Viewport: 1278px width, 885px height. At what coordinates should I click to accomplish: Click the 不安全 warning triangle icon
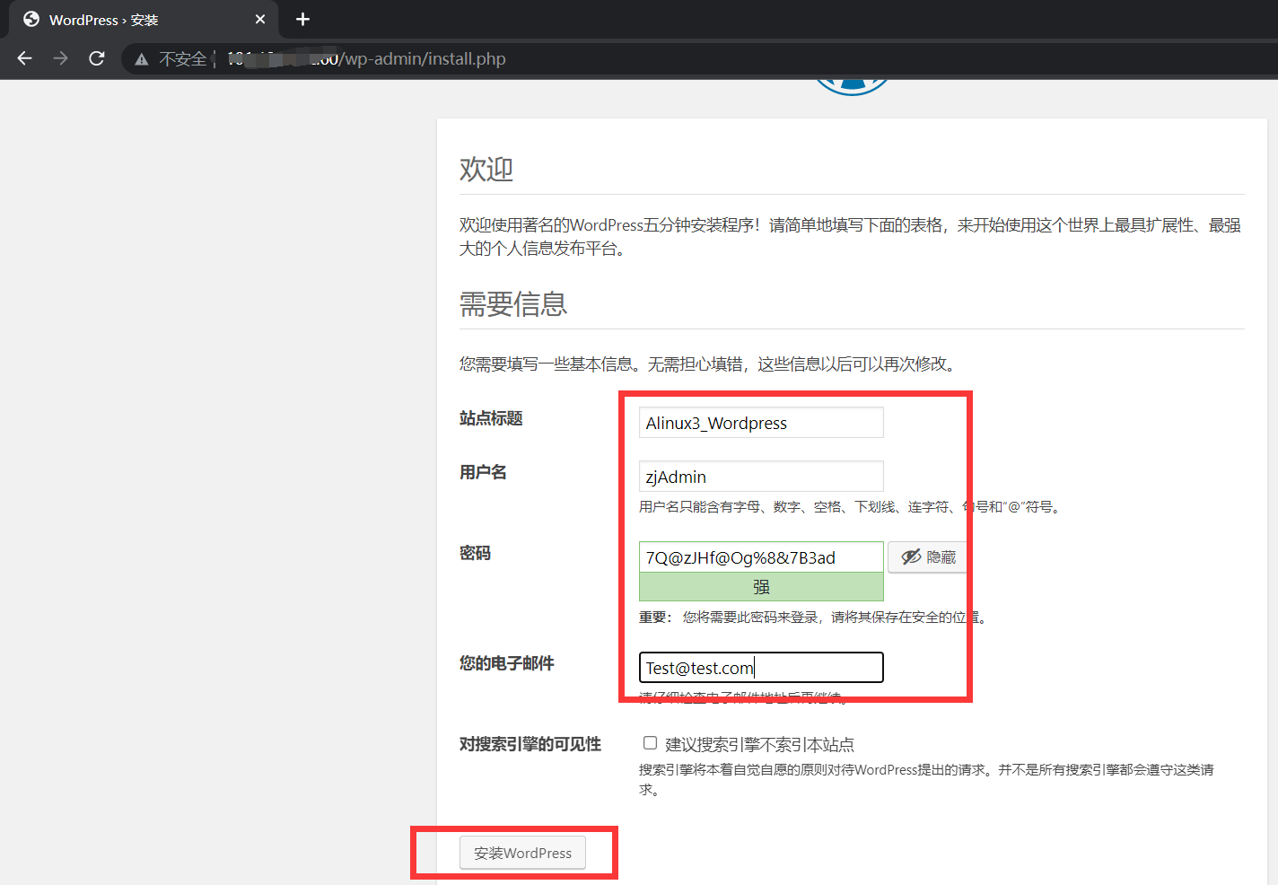point(142,59)
